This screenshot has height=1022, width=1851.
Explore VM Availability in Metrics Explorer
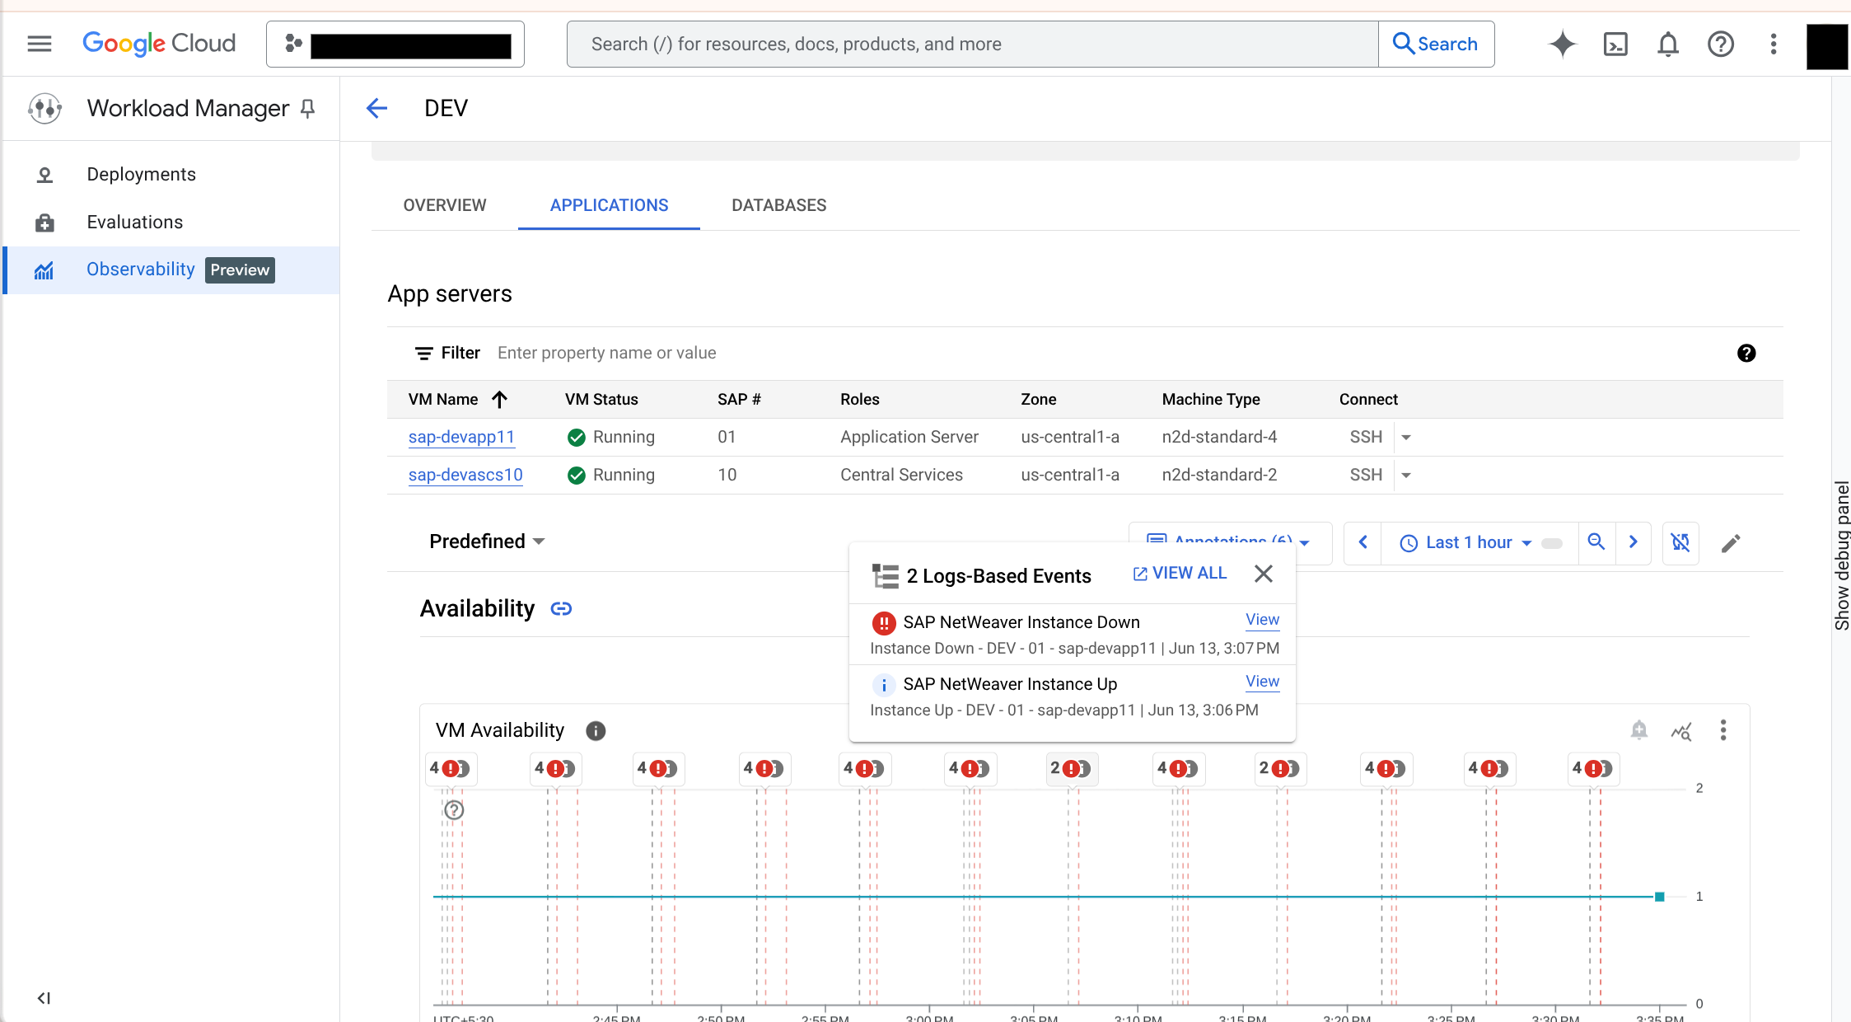pyautogui.click(x=1683, y=730)
